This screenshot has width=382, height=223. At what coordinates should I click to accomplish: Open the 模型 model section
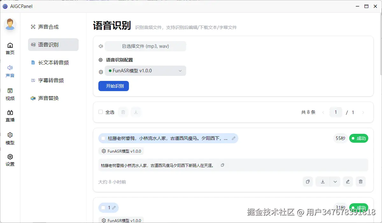(x=10, y=139)
